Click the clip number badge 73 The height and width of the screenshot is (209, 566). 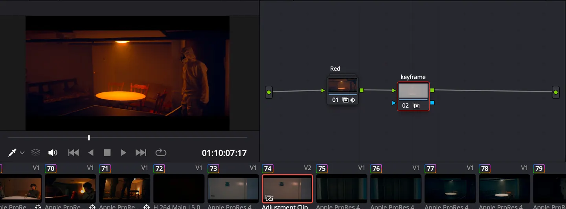coord(213,169)
